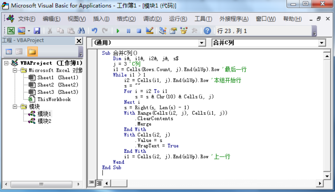Image resolution: width=335 pixels, height=192 pixels.
Task: Open the 运行(R) menu
Action: 178,19
